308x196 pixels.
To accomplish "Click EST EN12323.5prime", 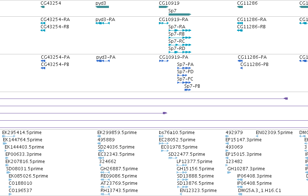I will (x=181, y=194).
